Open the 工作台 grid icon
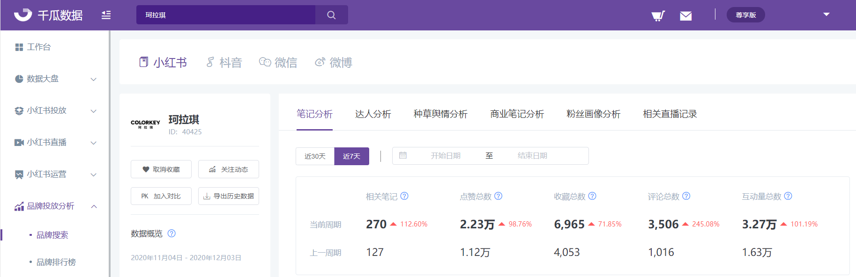This screenshot has height=277, width=856. (19, 47)
